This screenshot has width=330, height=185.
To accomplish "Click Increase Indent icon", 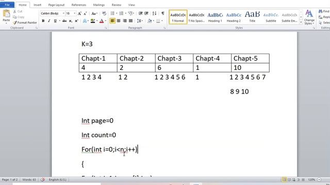I will coord(146,13).
